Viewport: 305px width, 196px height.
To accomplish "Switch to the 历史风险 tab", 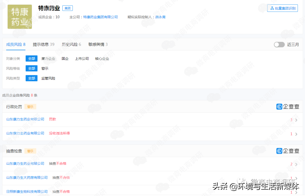I will 71,45.
